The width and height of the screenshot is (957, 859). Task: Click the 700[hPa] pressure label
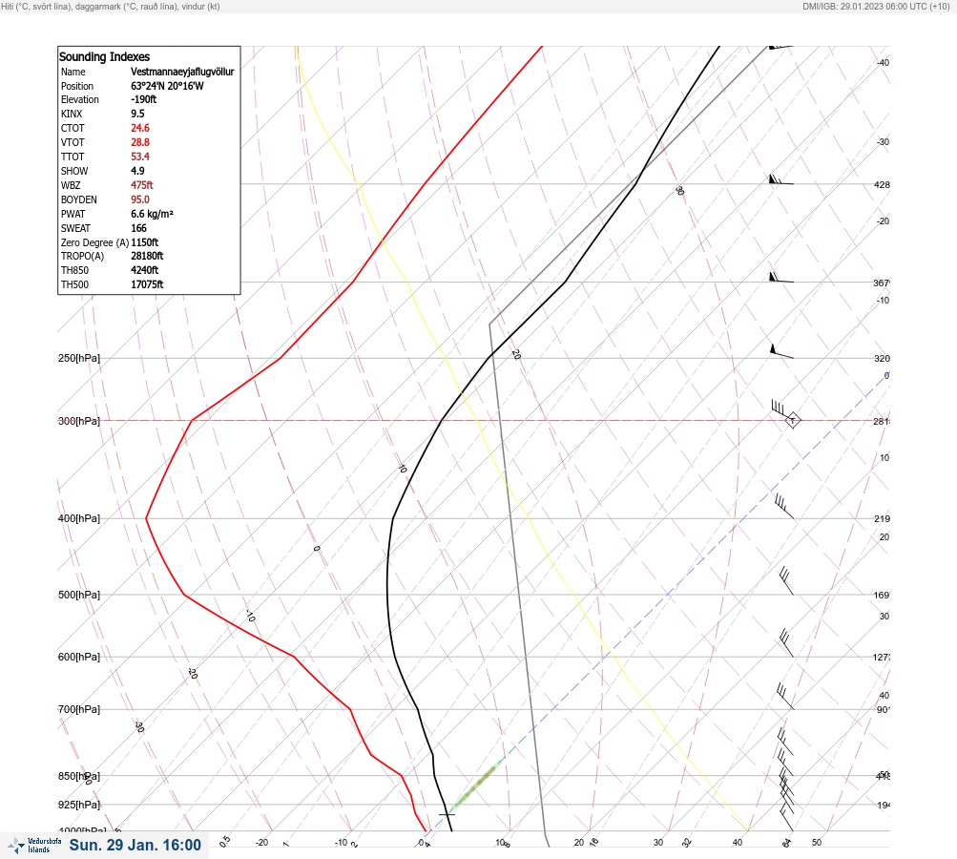tap(79, 709)
